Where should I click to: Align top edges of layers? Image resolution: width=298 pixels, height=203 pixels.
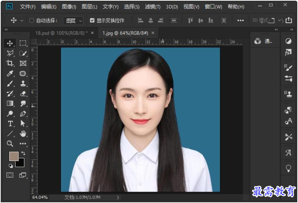click(x=190, y=20)
